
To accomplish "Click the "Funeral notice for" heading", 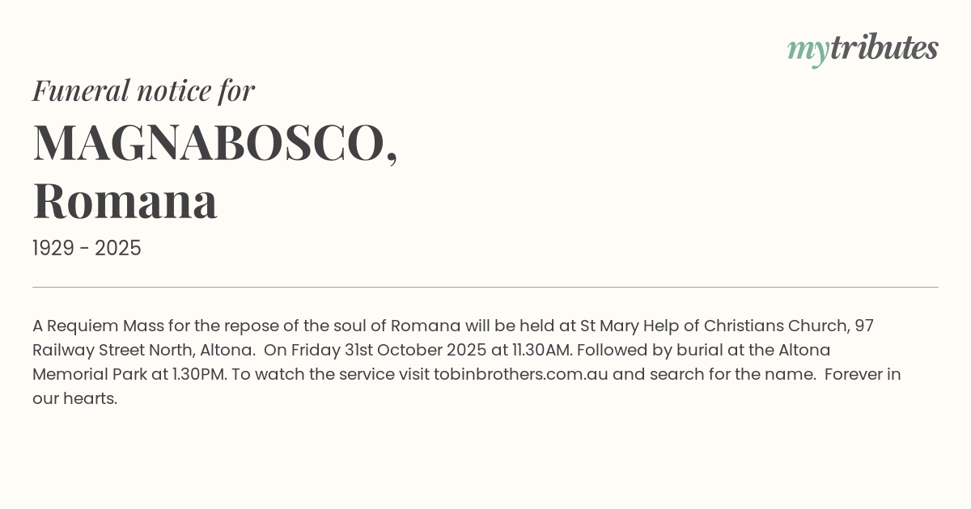I will (x=143, y=90).
